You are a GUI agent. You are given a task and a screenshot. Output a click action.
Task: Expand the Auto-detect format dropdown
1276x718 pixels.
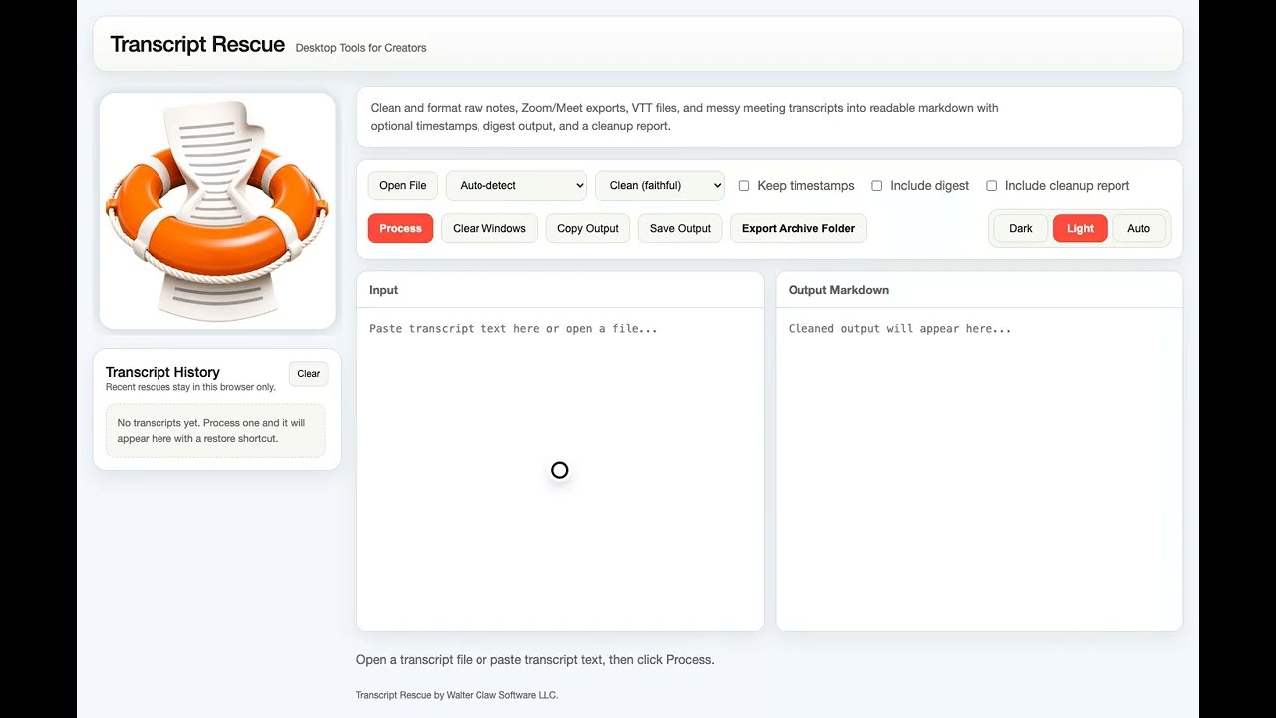[x=516, y=185]
